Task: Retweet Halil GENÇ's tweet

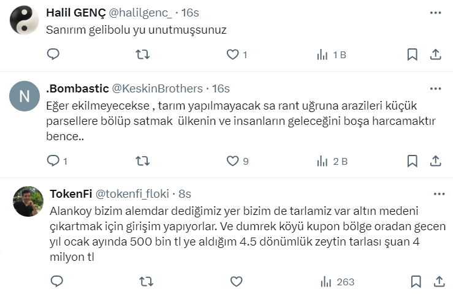Action: pyautogui.click(x=142, y=54)
